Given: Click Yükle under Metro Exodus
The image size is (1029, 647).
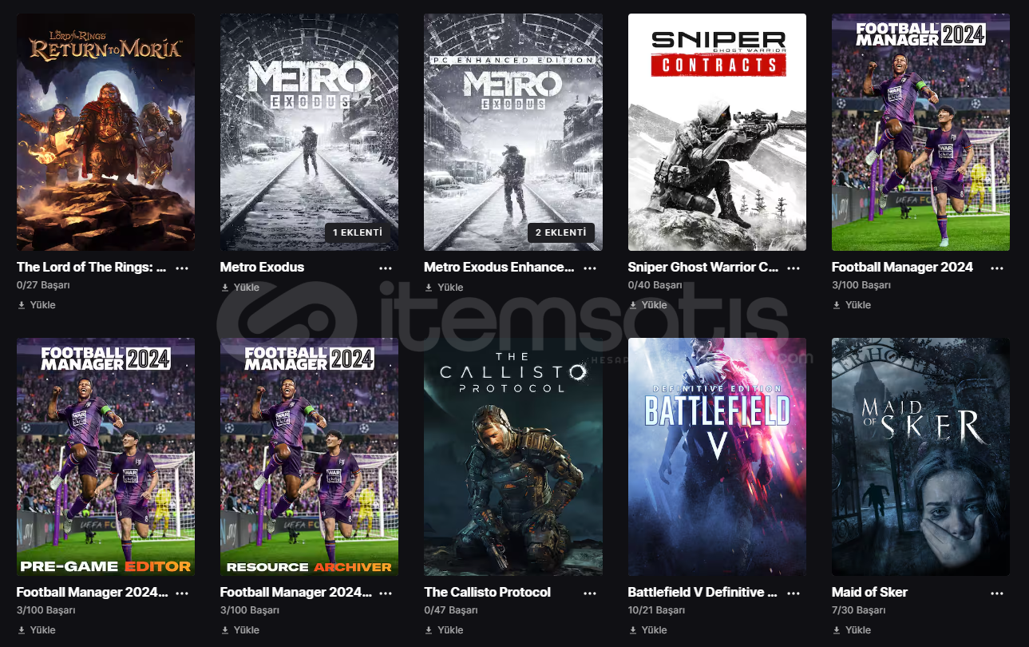Looking at the screenshot, I should [247, 288].
